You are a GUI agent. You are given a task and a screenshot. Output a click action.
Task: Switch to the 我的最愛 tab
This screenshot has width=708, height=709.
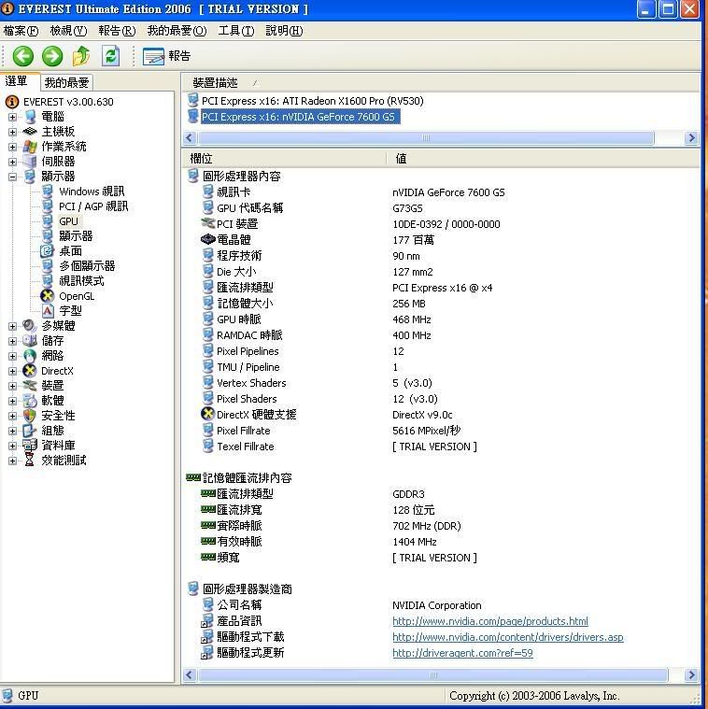pyautogui.click(x=67, y=82)
